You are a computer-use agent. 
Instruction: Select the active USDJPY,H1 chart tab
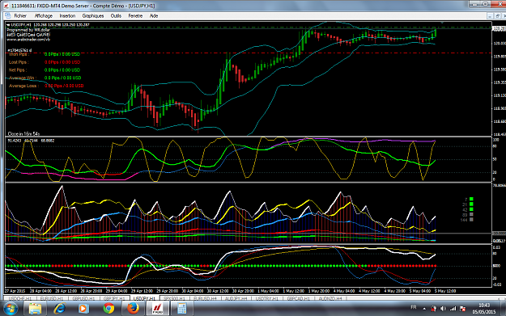pos(144,298)
